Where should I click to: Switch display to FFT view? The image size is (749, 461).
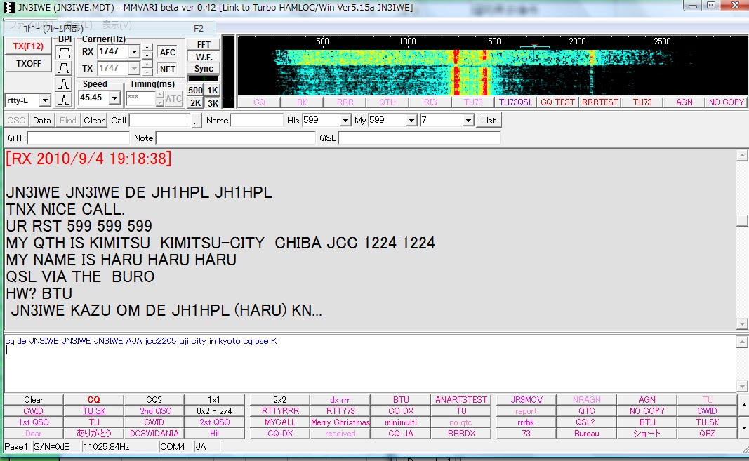[204, 44]
